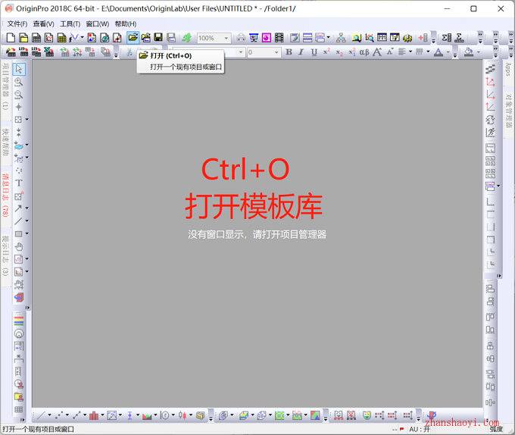This screenshot has height=435, width=515.
Task: Open the font size dropdown showing 0
Action: tap(276, 52)
